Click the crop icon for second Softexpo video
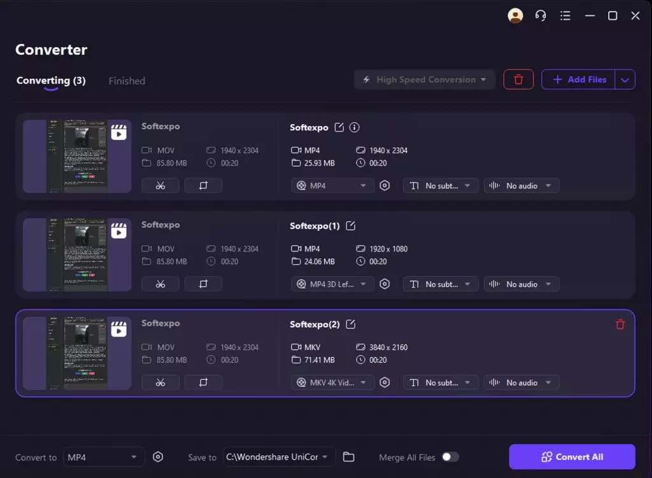The width and height of the screenshot is (652, 478). click(203, 284)
